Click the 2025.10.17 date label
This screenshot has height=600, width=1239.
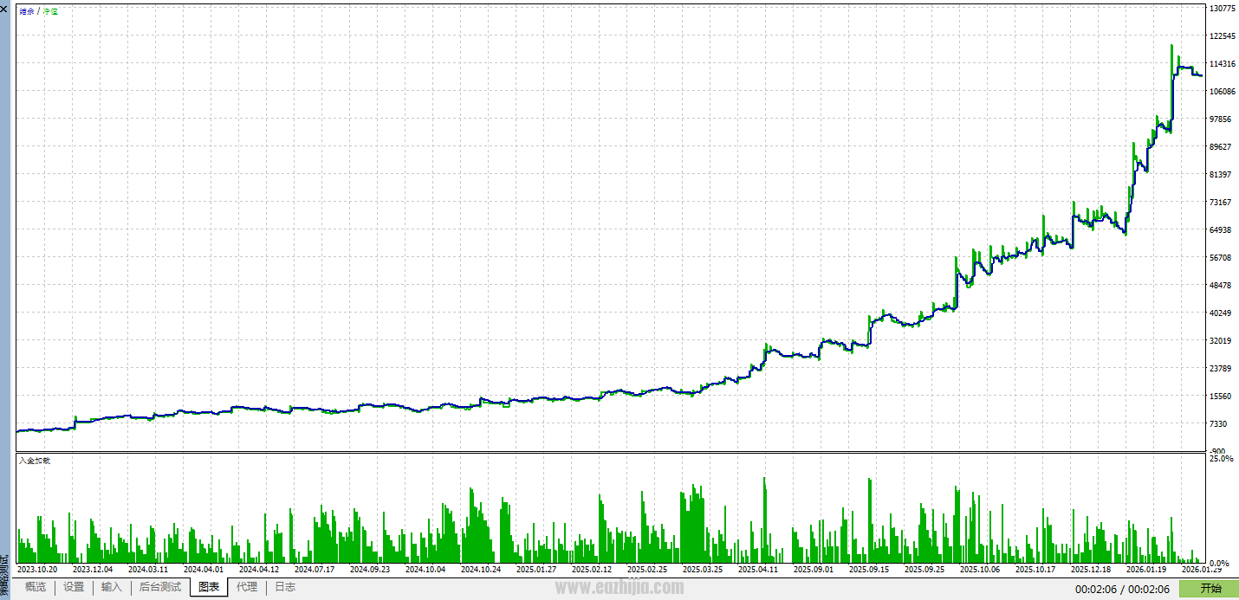click(1035, 570)
